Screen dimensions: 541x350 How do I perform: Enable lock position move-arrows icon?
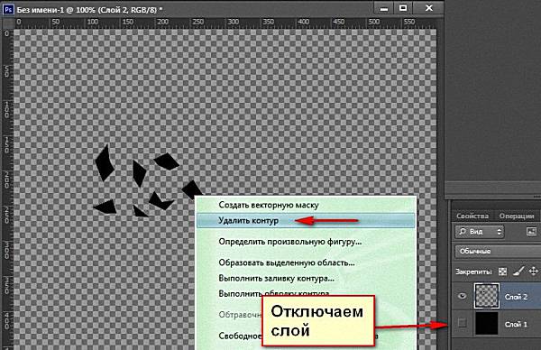[534, 272]
